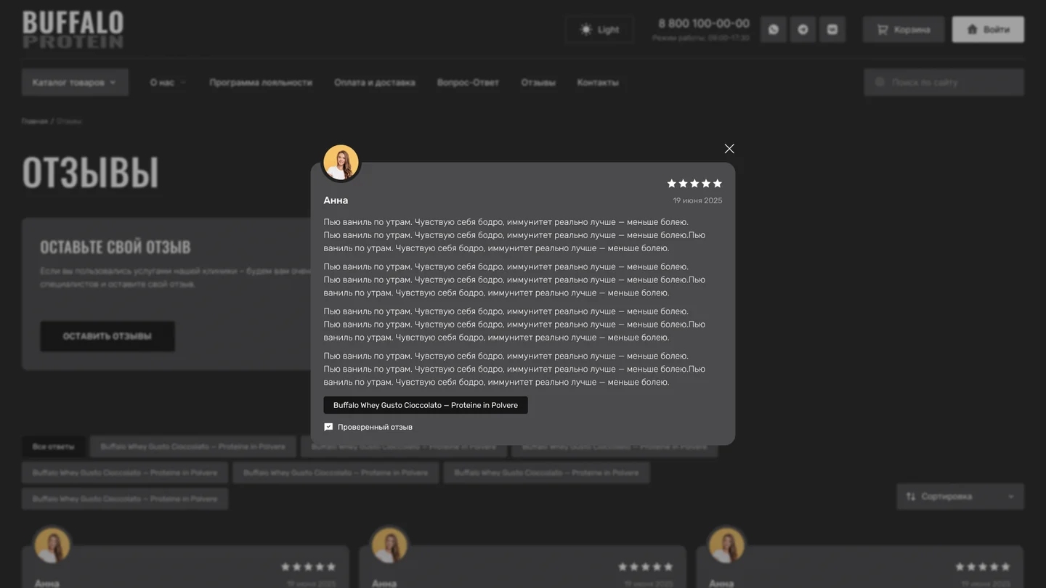Click the Проверенный отзыв checkmark icon
This screenshot has height=588, width=1046.
click(328, 427)
